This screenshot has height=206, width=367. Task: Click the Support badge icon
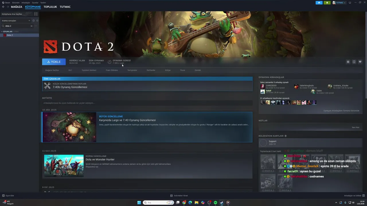point(263,143)
